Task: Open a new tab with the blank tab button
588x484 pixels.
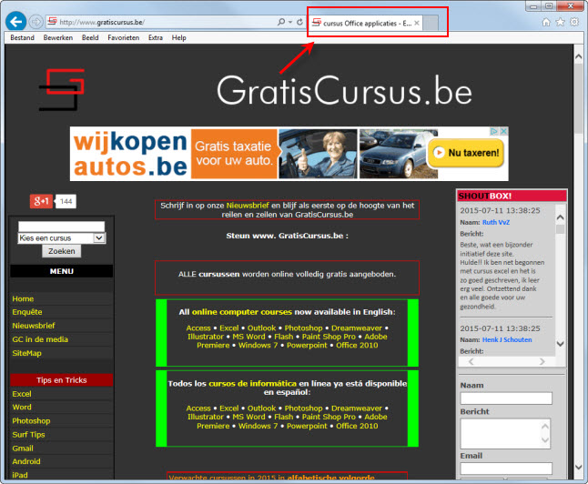Action: [431, 23]
